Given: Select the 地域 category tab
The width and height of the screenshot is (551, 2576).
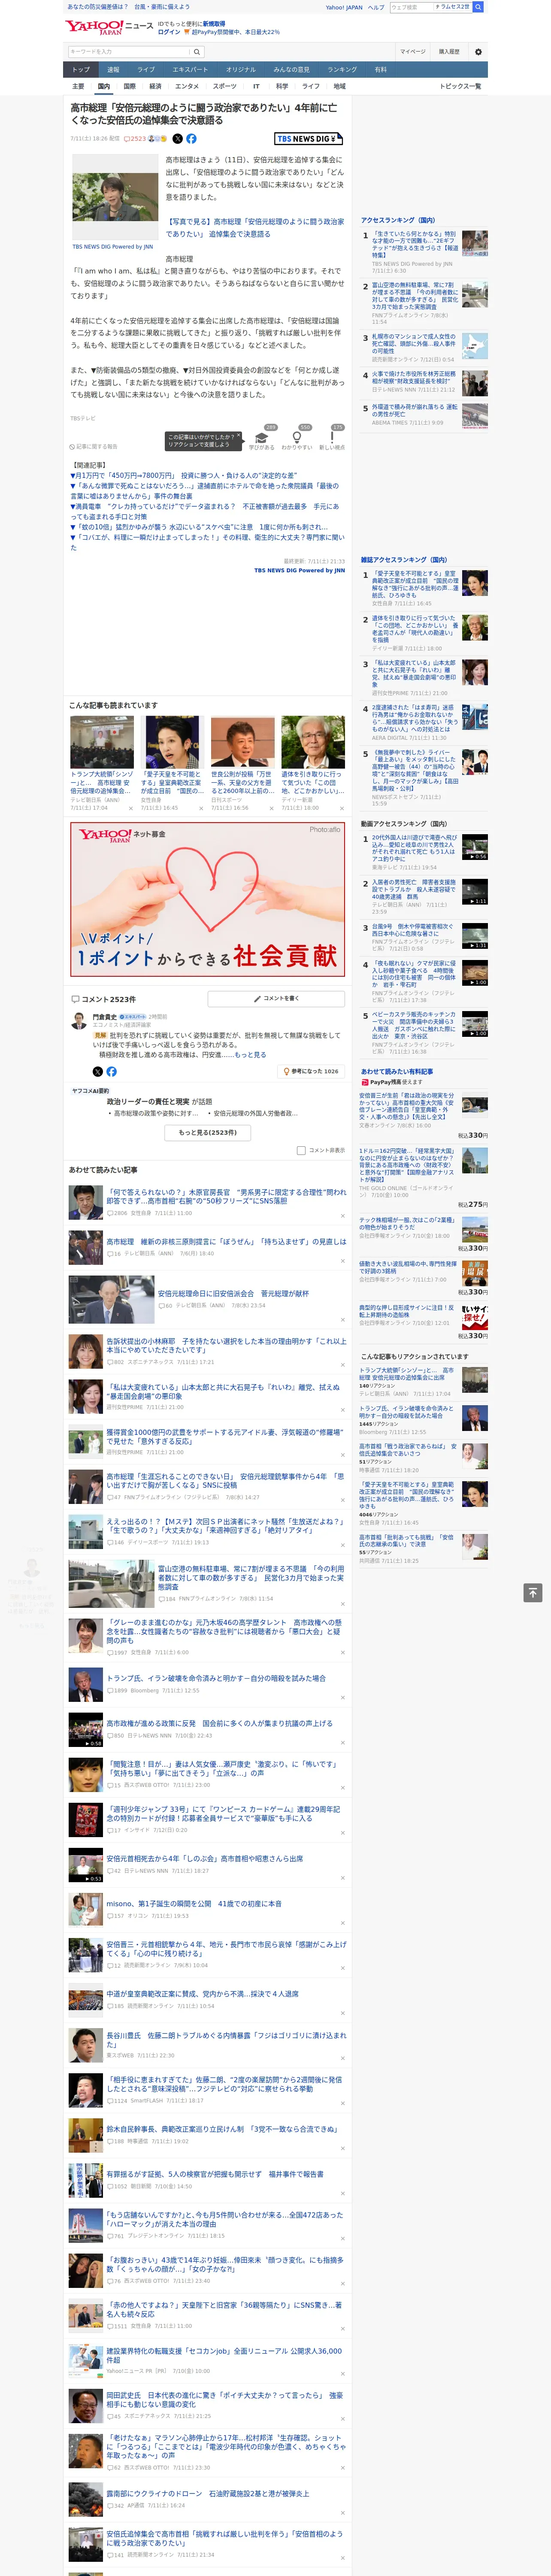Looking at the screenshot, I should pyautogui.click(x=340, y=86).
